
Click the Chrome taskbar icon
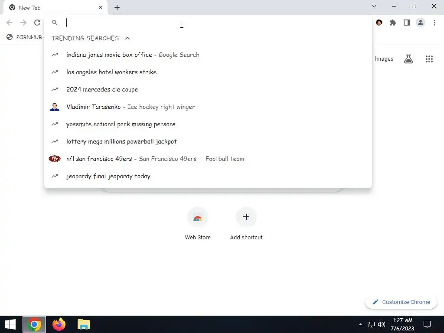(34, 324)
